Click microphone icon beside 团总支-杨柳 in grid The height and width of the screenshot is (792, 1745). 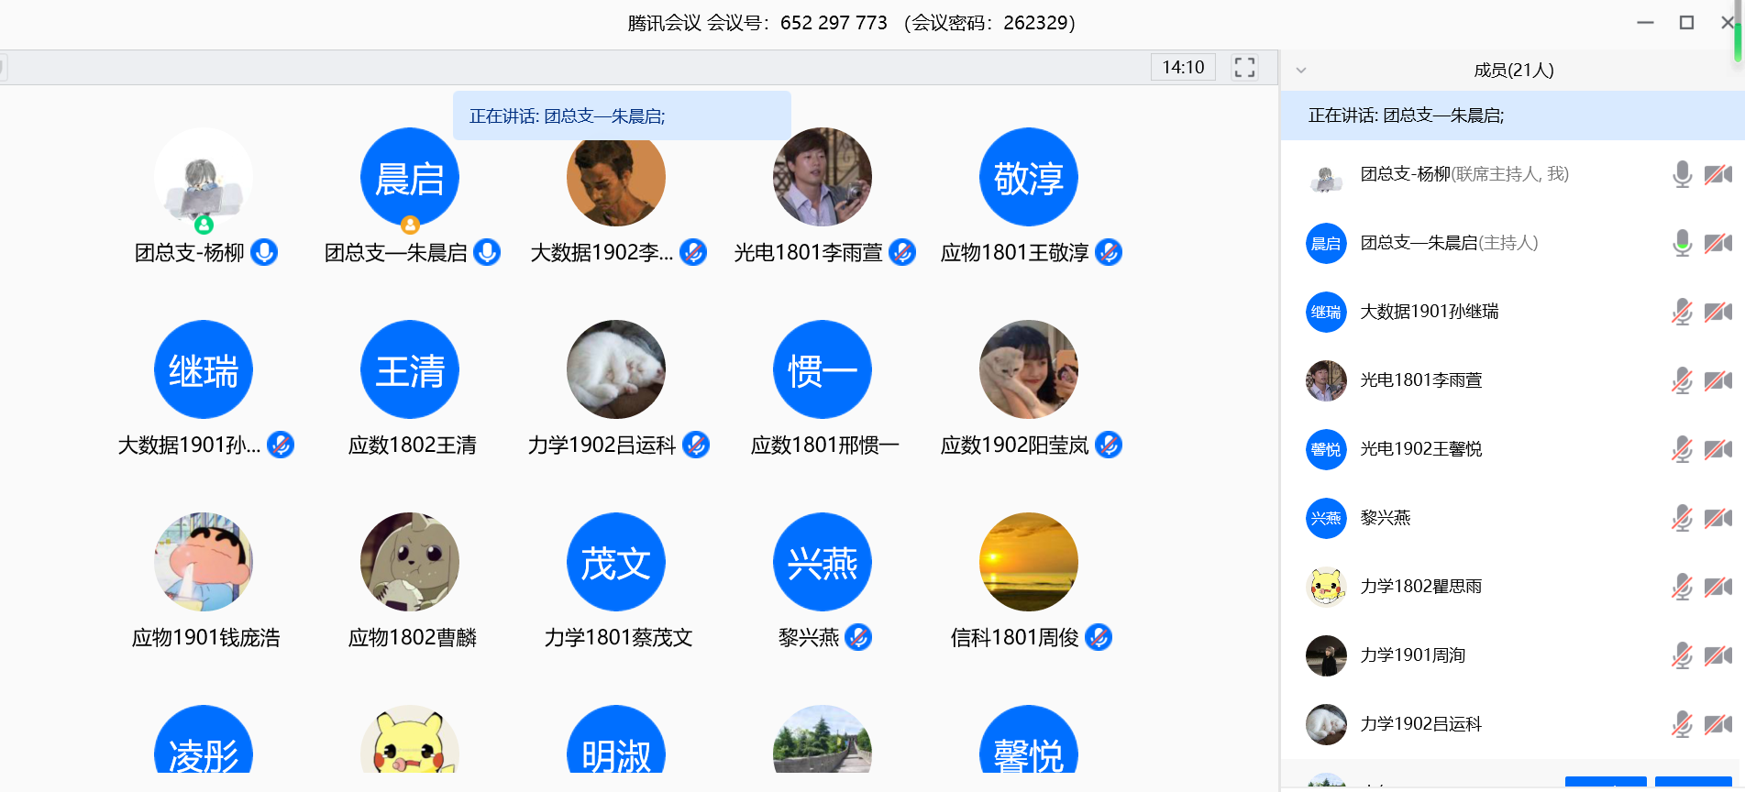click(264, 252)
